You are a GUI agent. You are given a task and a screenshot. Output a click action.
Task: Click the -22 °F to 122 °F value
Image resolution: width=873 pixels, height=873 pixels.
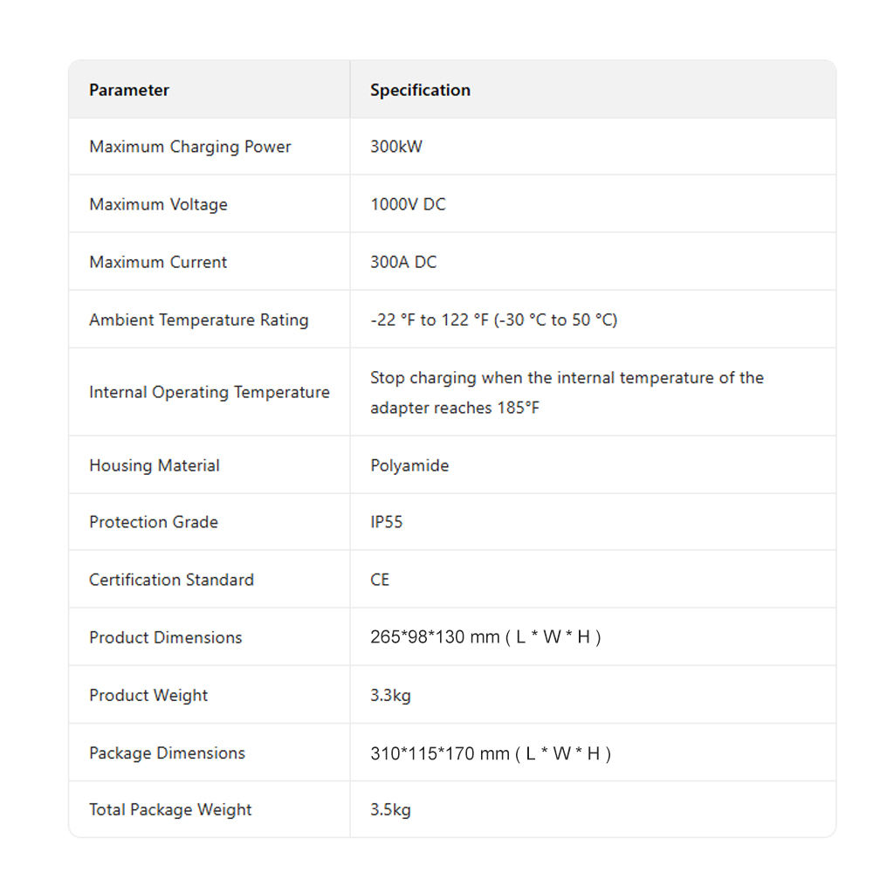(493, 320)
